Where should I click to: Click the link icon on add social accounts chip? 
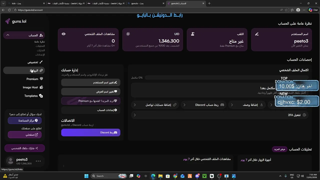tap(175, 105)
